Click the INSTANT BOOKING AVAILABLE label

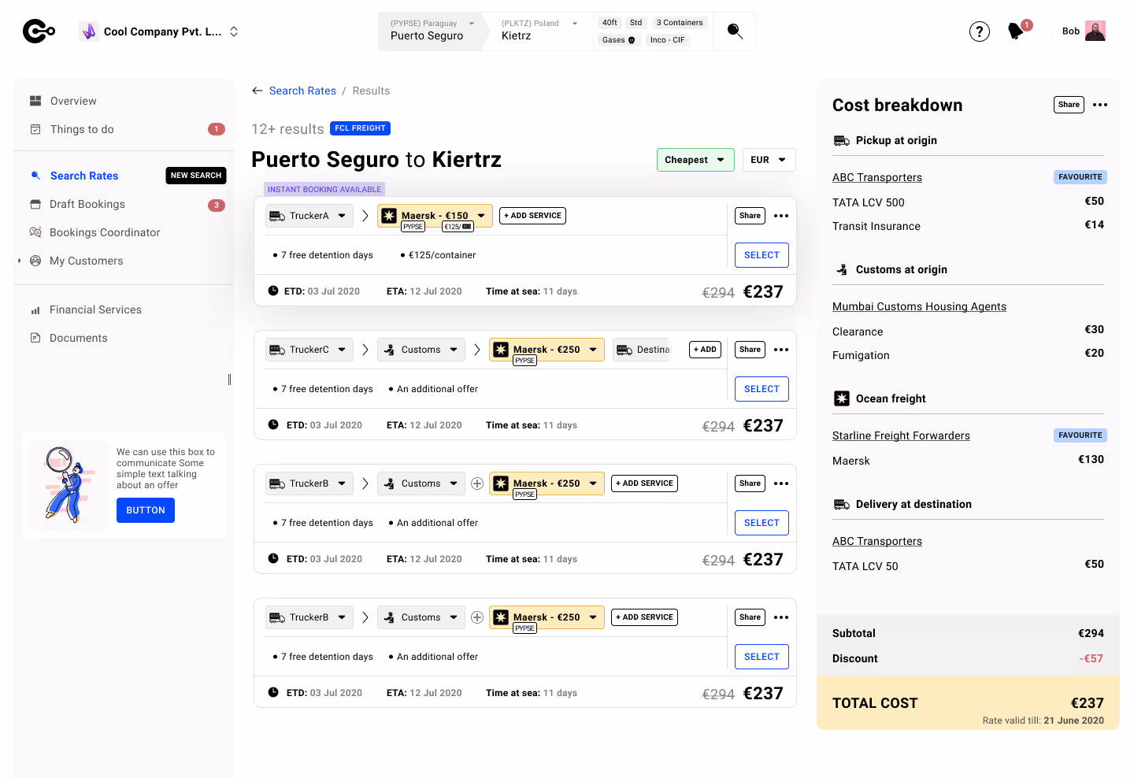[324, 189]
